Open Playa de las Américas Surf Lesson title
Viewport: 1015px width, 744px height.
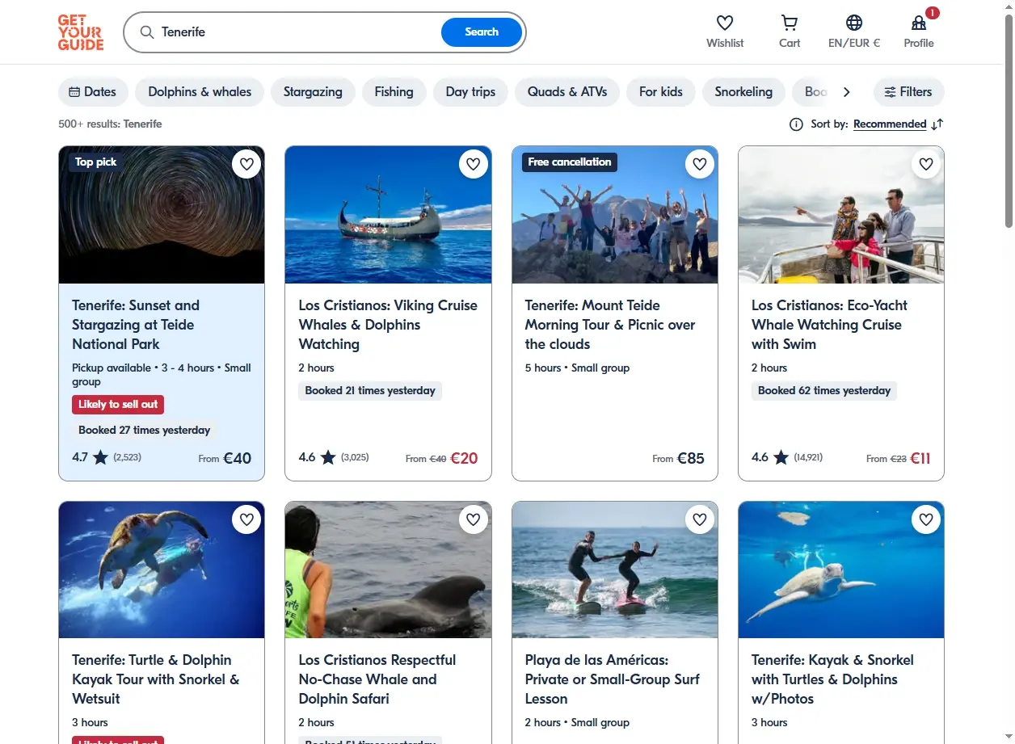click(x=613, y=679)
